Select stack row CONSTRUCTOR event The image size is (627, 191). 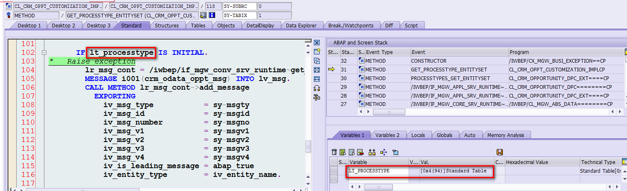tap(476, 61)
